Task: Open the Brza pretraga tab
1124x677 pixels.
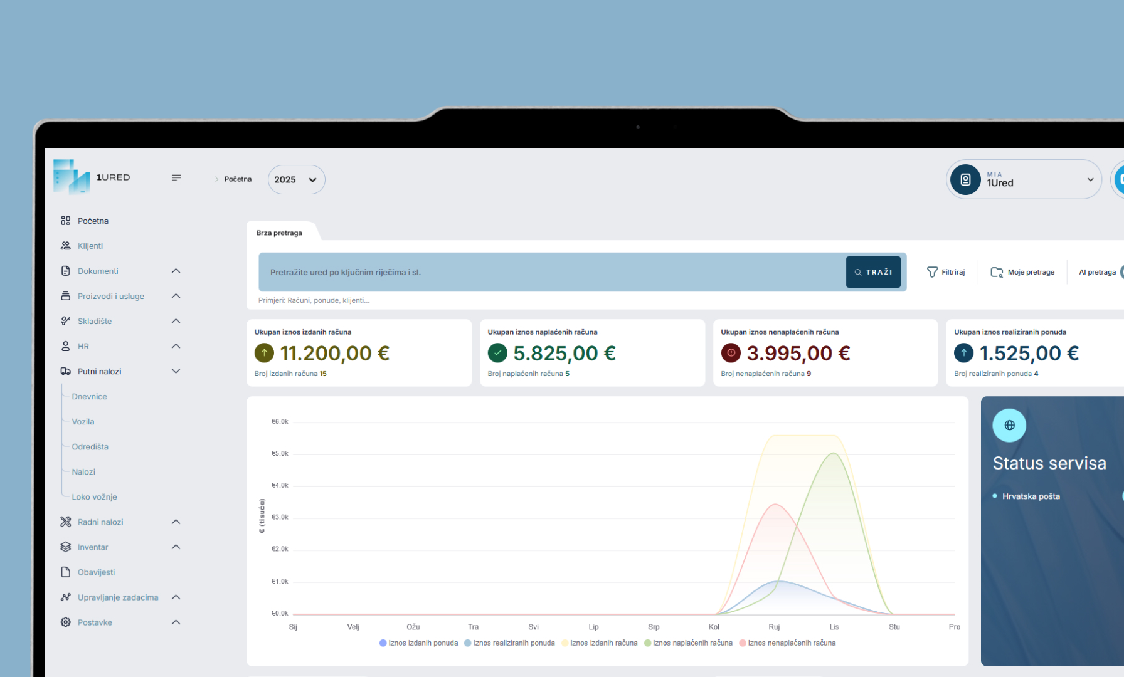Action: [x=279, y=233]
